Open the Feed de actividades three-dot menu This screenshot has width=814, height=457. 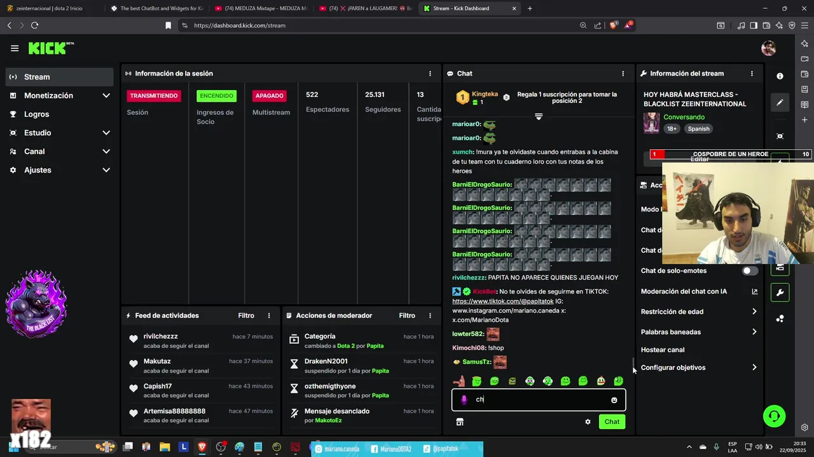point(269,315)
